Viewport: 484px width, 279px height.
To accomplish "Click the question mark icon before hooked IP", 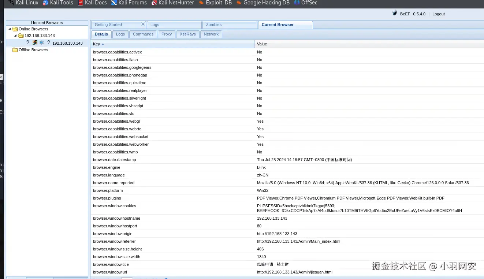I will click(48, 42).
